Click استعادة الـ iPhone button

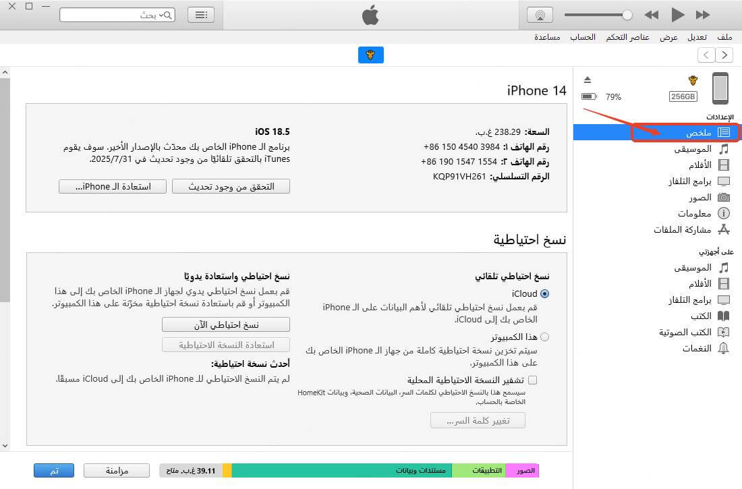point(113,187)
